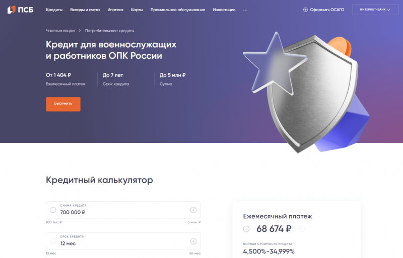Expand the three-dots more menu
This screenshot has width=403, height=258.
click(x=245, y=10)
